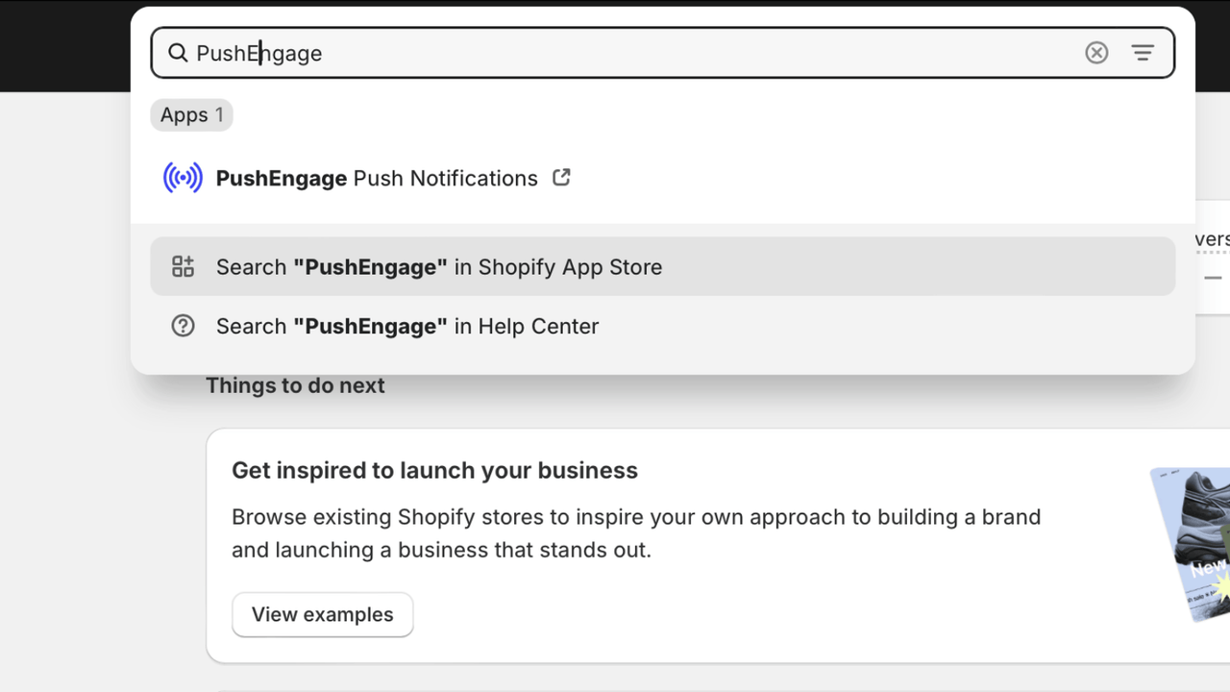Image resolution: width=1230 pixels, height=692 pixels.
Task: Click the Shopify App Store grid icon
Action: point(183,266)
